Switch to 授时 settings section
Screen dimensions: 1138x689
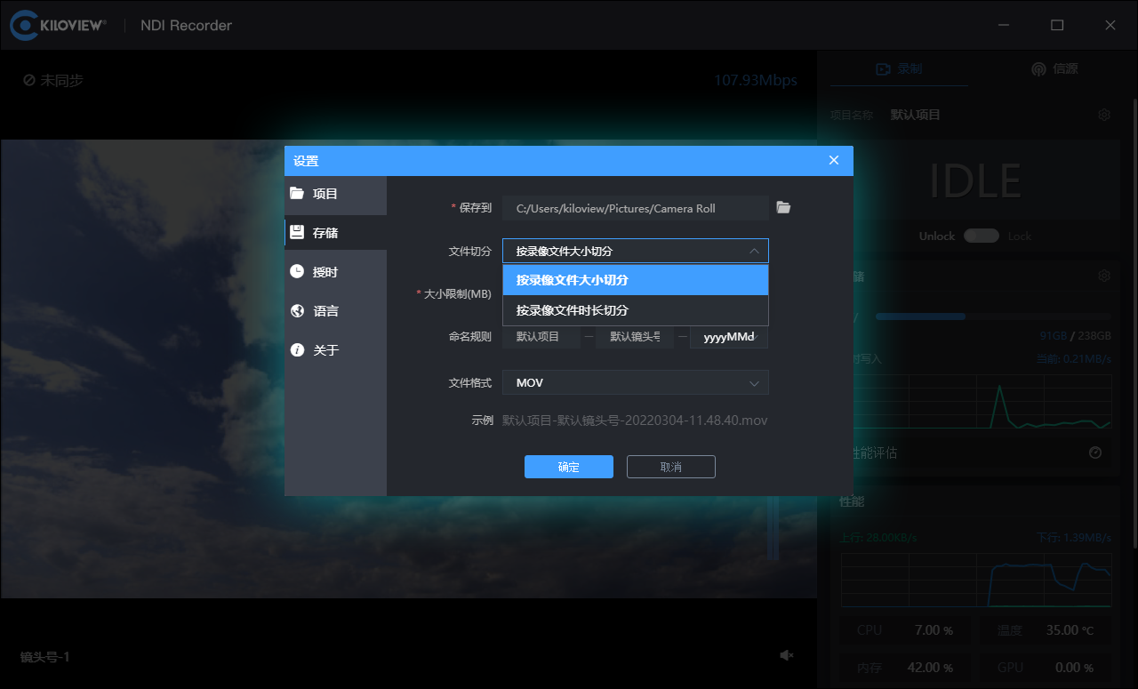tap(335, 272)
